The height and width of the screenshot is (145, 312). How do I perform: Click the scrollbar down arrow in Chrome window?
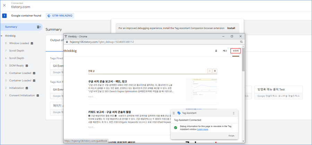point(243,141)
